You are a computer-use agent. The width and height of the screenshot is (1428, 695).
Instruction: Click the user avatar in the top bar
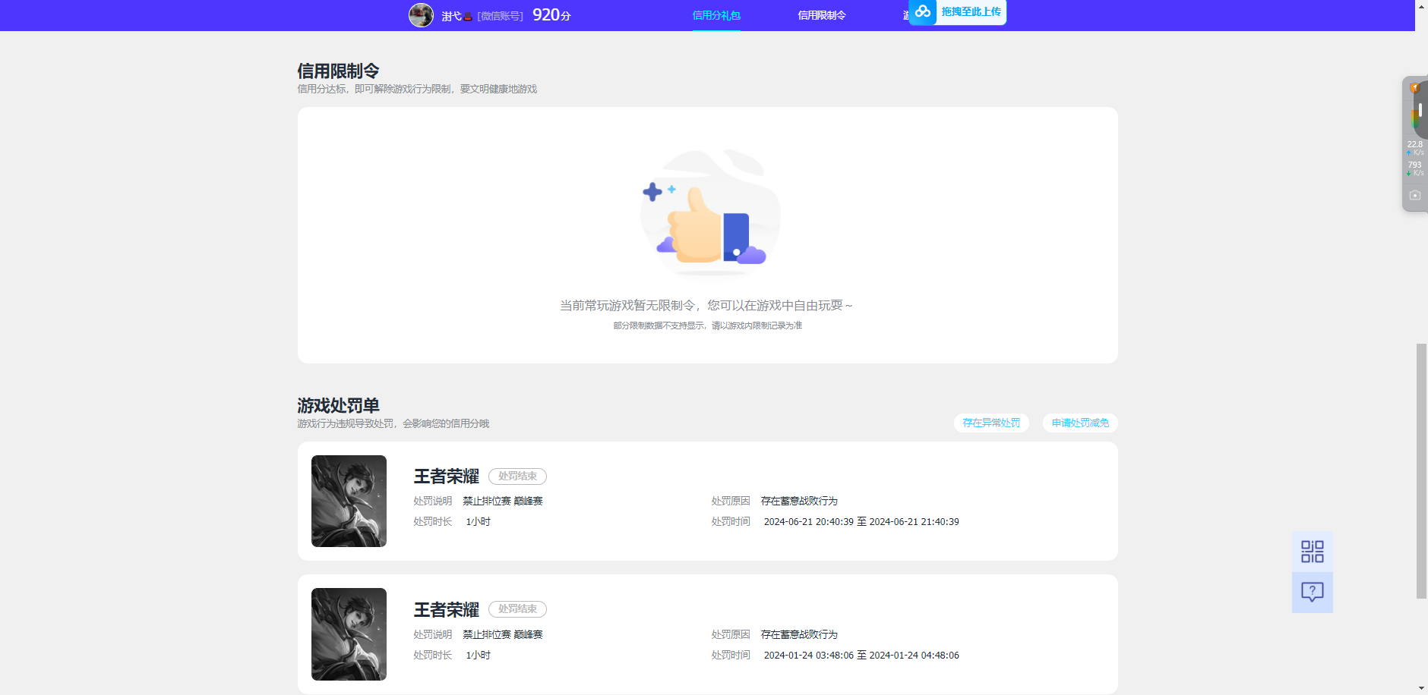pyautogui.click(x=421, y=15)
